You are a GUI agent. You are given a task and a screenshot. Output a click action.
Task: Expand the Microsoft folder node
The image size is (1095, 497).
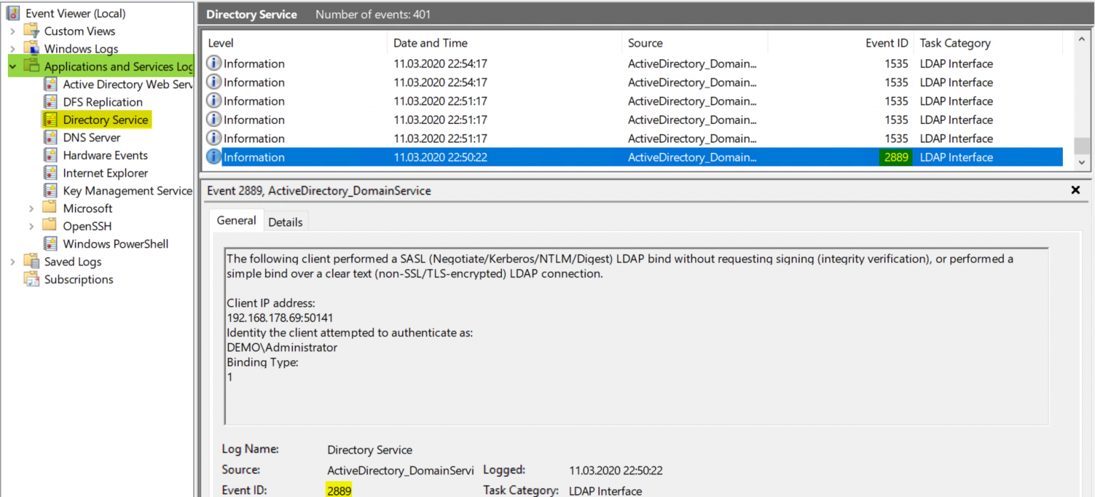tap(31, 209)
